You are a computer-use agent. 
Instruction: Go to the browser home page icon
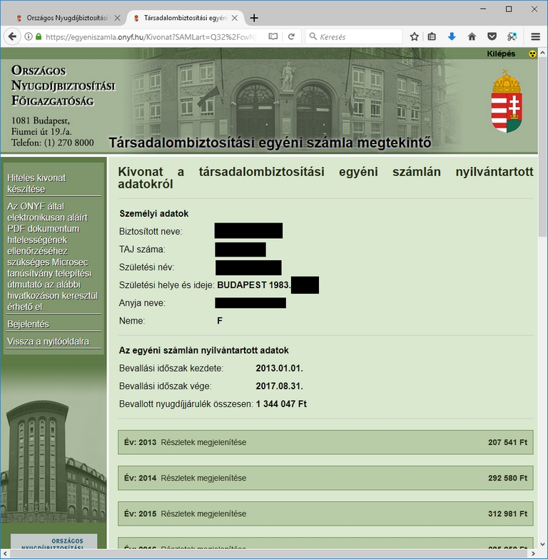click(x=472, y=36)
